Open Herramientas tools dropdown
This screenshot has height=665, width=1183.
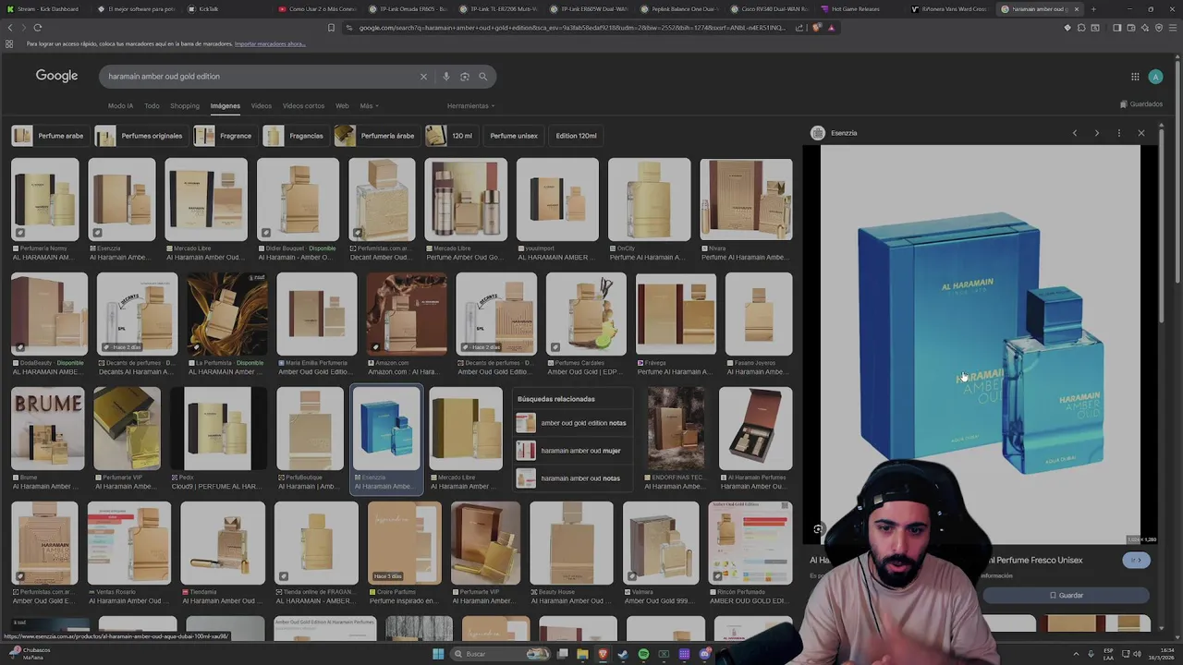point(470,106)
